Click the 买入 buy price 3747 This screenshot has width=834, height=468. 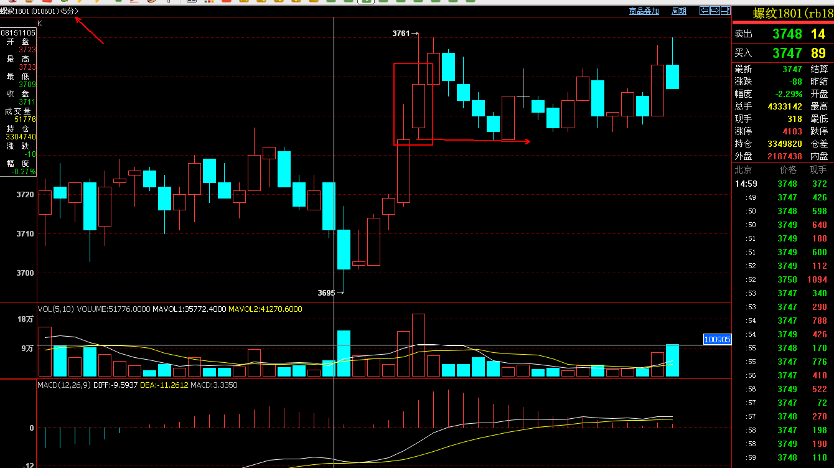(x=787, y=54)
